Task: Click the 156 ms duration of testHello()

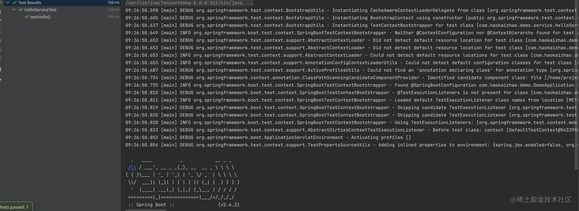Action: [x=113, y=17]
